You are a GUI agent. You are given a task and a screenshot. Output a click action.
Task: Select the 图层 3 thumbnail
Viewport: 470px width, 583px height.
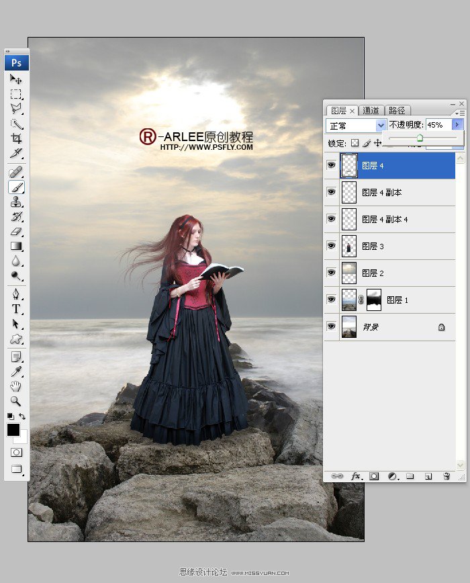coord(348,246)
